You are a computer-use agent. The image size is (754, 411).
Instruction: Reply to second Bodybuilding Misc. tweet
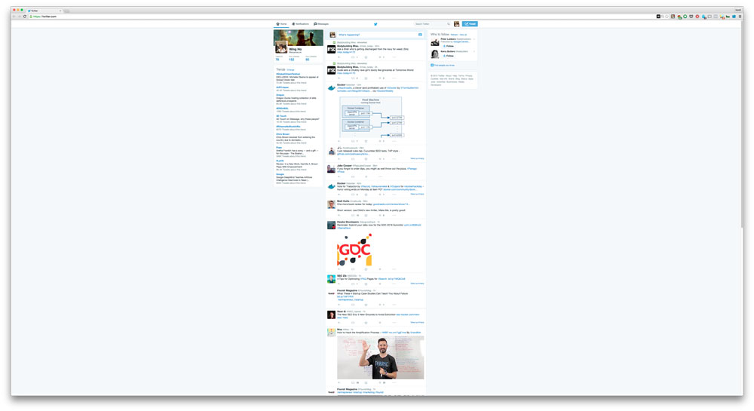click(x=339, y=78)
